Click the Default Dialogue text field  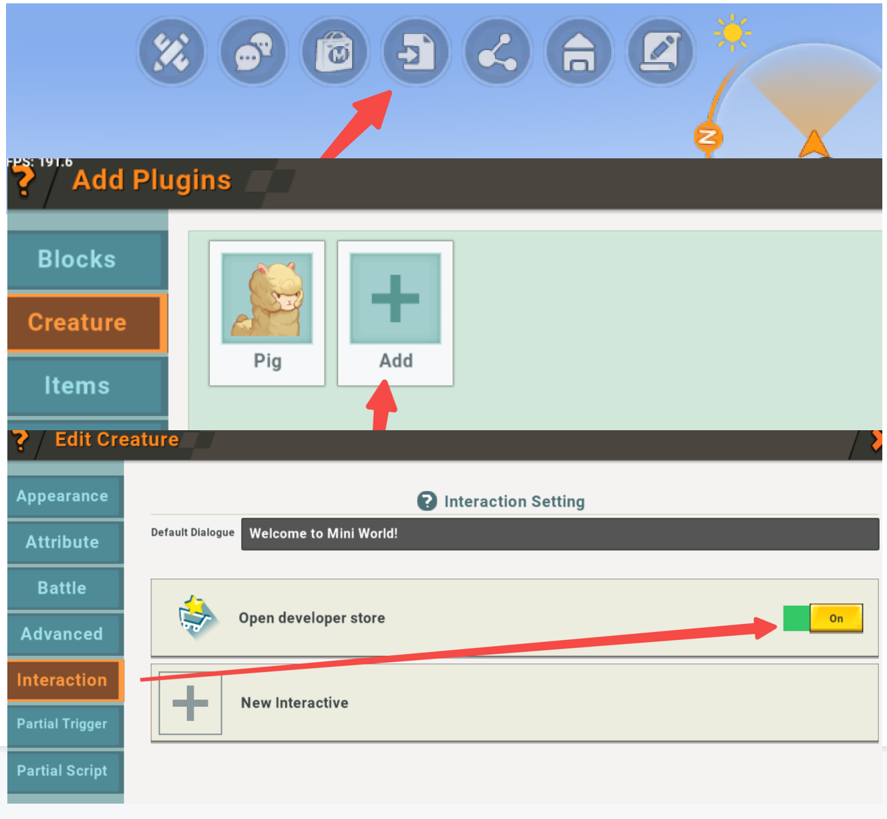point(559,534)
